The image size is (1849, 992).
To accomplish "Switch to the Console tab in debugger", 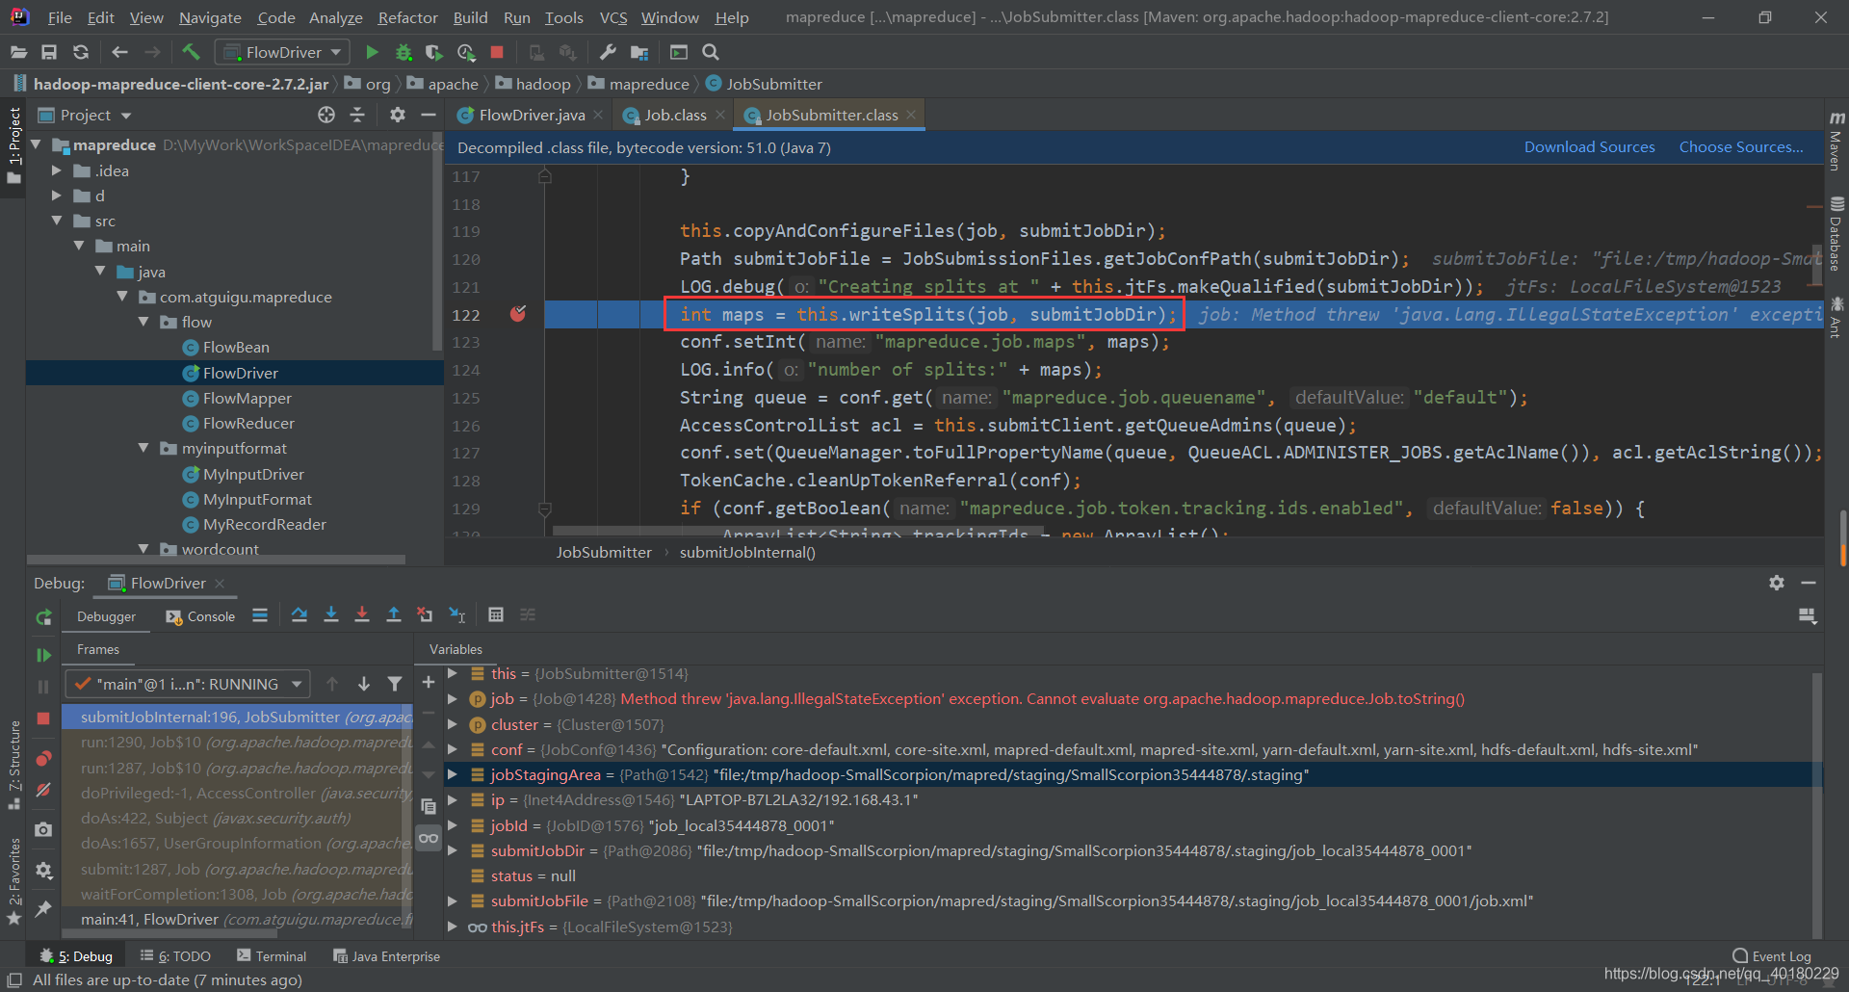I will [x=201, y=616].
